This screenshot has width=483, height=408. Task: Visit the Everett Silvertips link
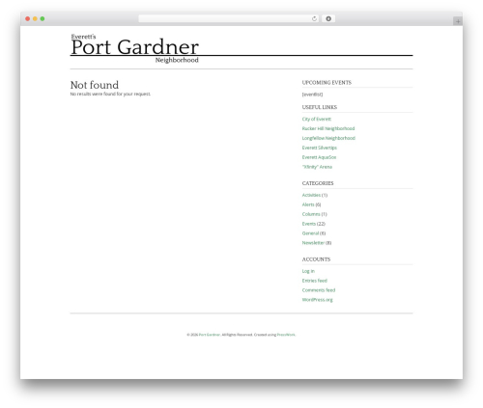320,148
